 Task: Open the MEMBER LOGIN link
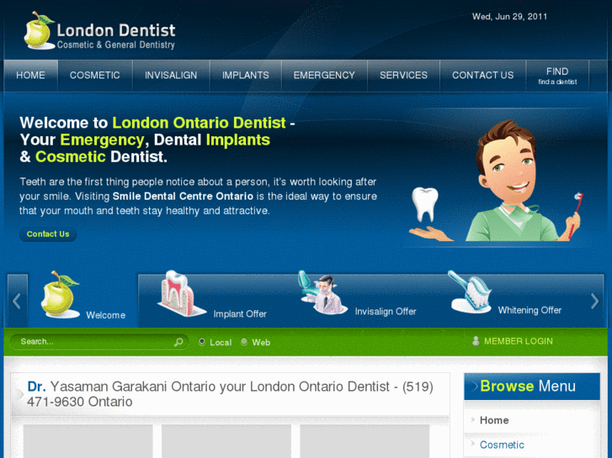pos(518,341)
